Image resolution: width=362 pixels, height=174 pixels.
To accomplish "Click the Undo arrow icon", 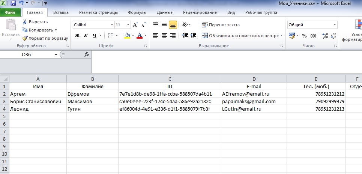I will [x=21, y=3].
